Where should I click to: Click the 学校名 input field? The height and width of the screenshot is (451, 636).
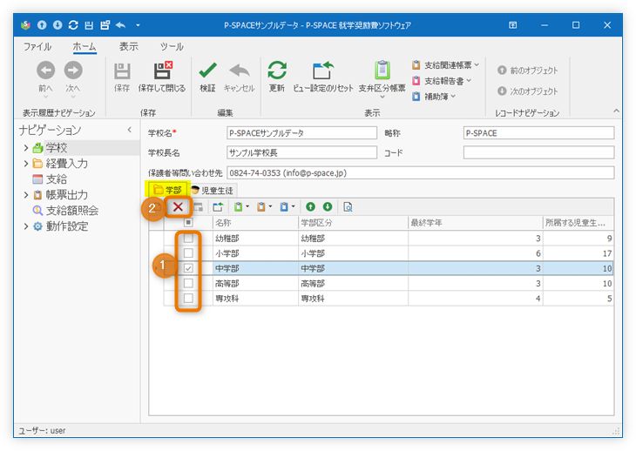pyautogui.click(x=301, y=133)
